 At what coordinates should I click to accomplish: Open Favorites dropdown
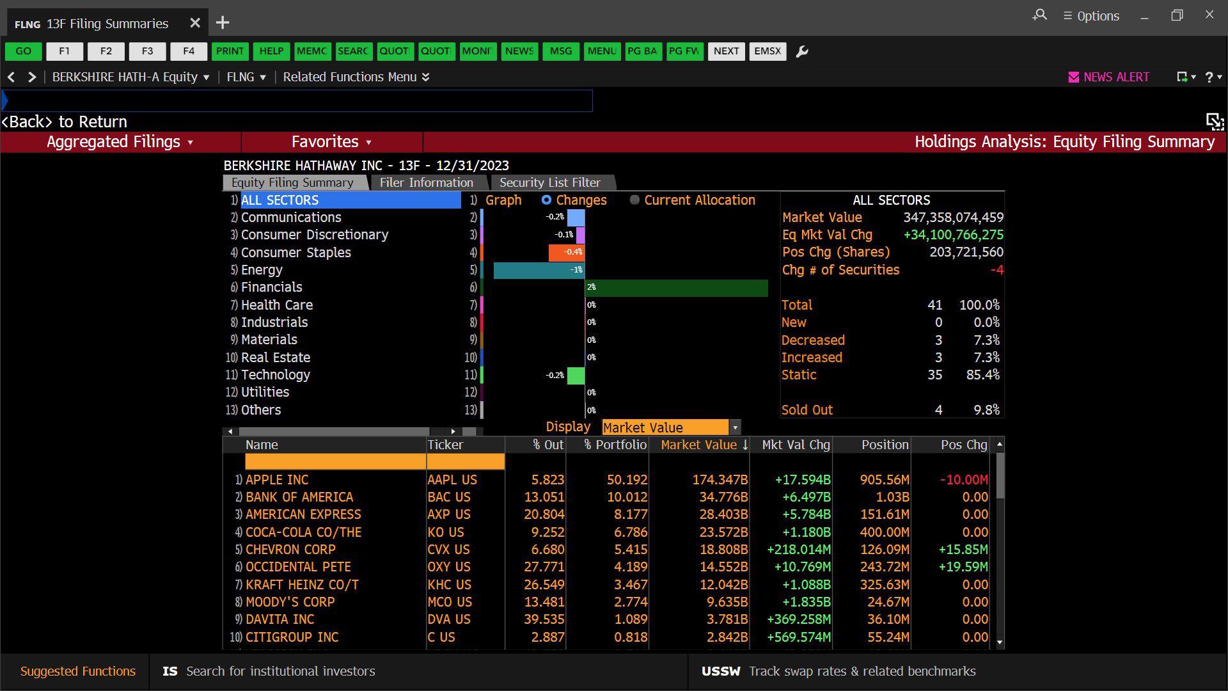pyautogui.click(x=331, y=142)
